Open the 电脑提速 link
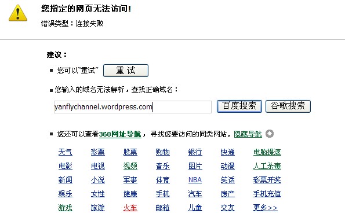This screenshot has height=221, width=345. click(x=267, y=152)
